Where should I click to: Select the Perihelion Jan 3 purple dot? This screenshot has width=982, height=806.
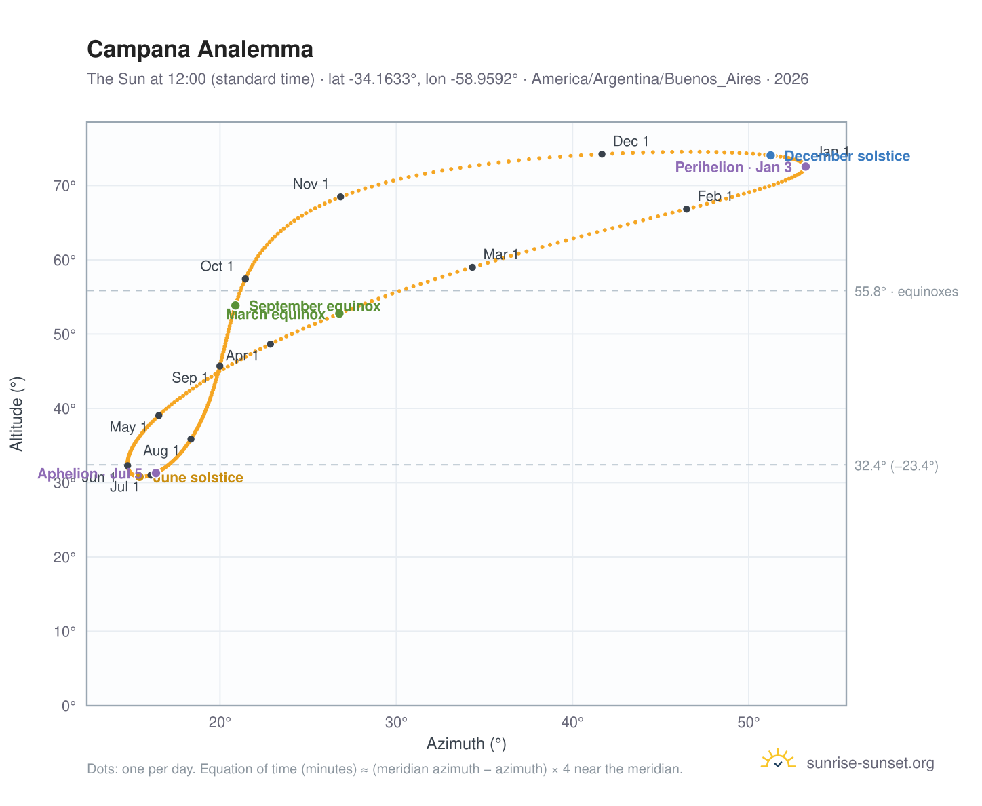tap(806, 167)
